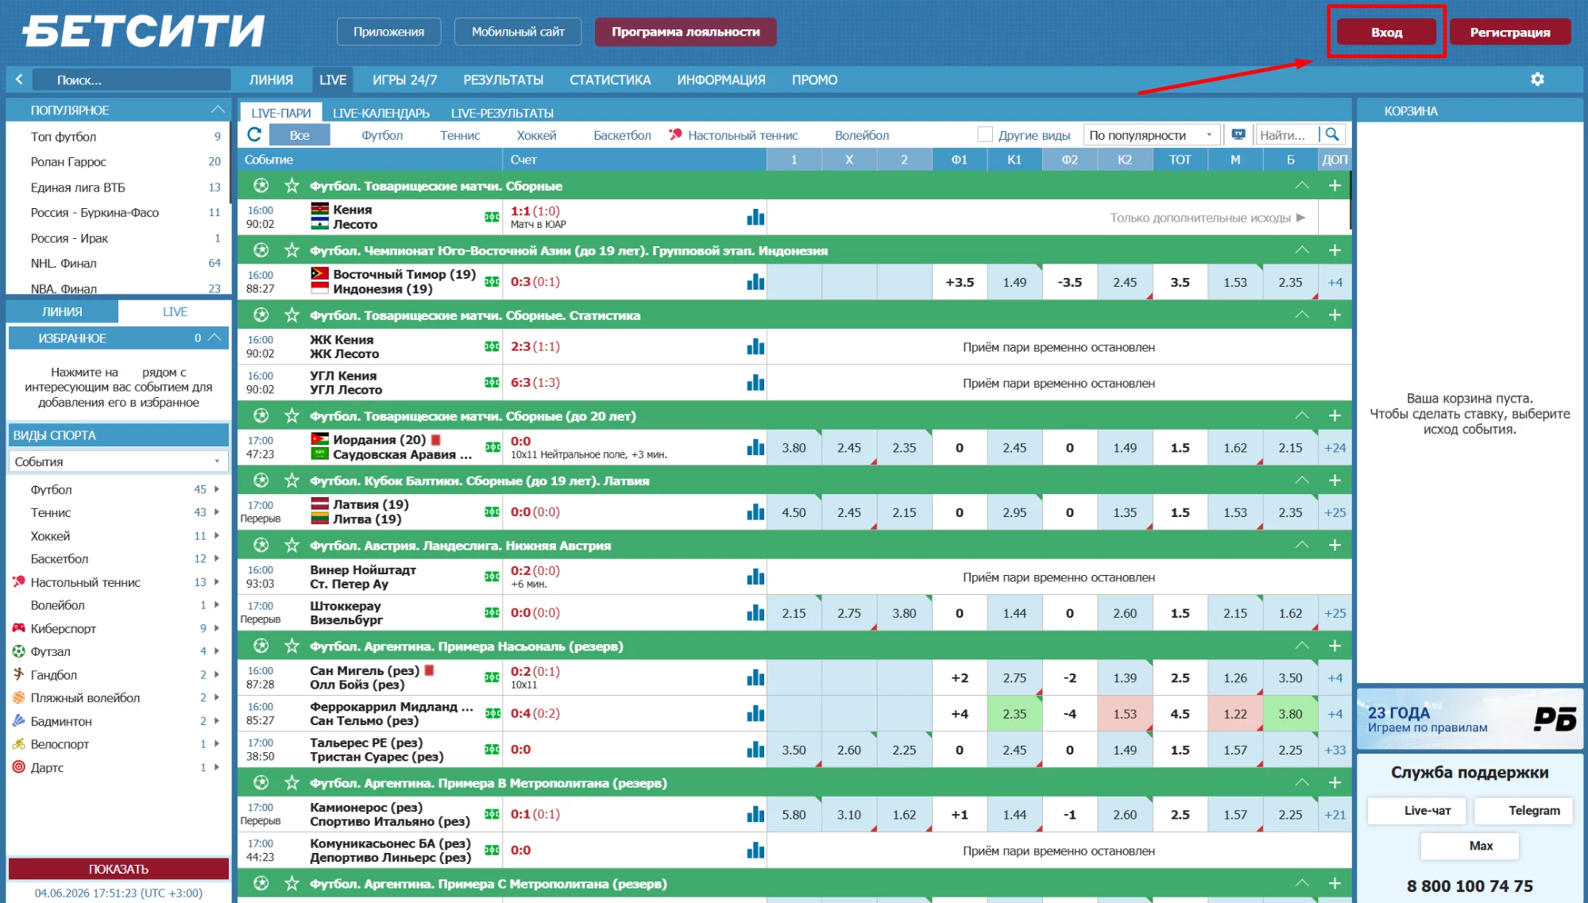
Task: Click the Бадминтон shuttlecock icon
Action: point(19,721)
